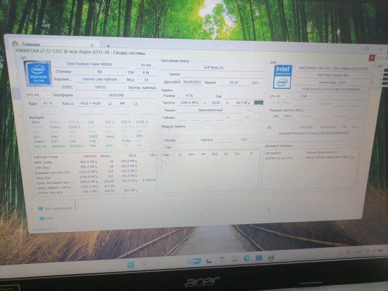Open the GPU #0 selector dropdown
Viewport: 388px width, 291px height.
pos(279,96)
